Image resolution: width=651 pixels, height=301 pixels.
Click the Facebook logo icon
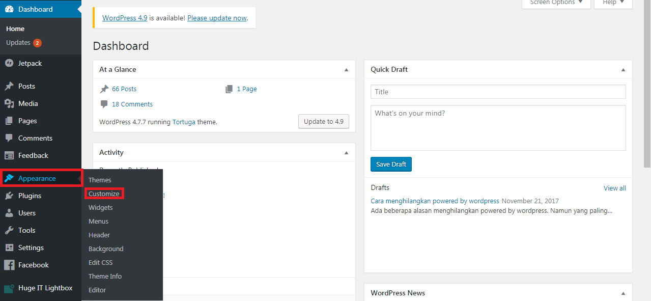(9, 265)
